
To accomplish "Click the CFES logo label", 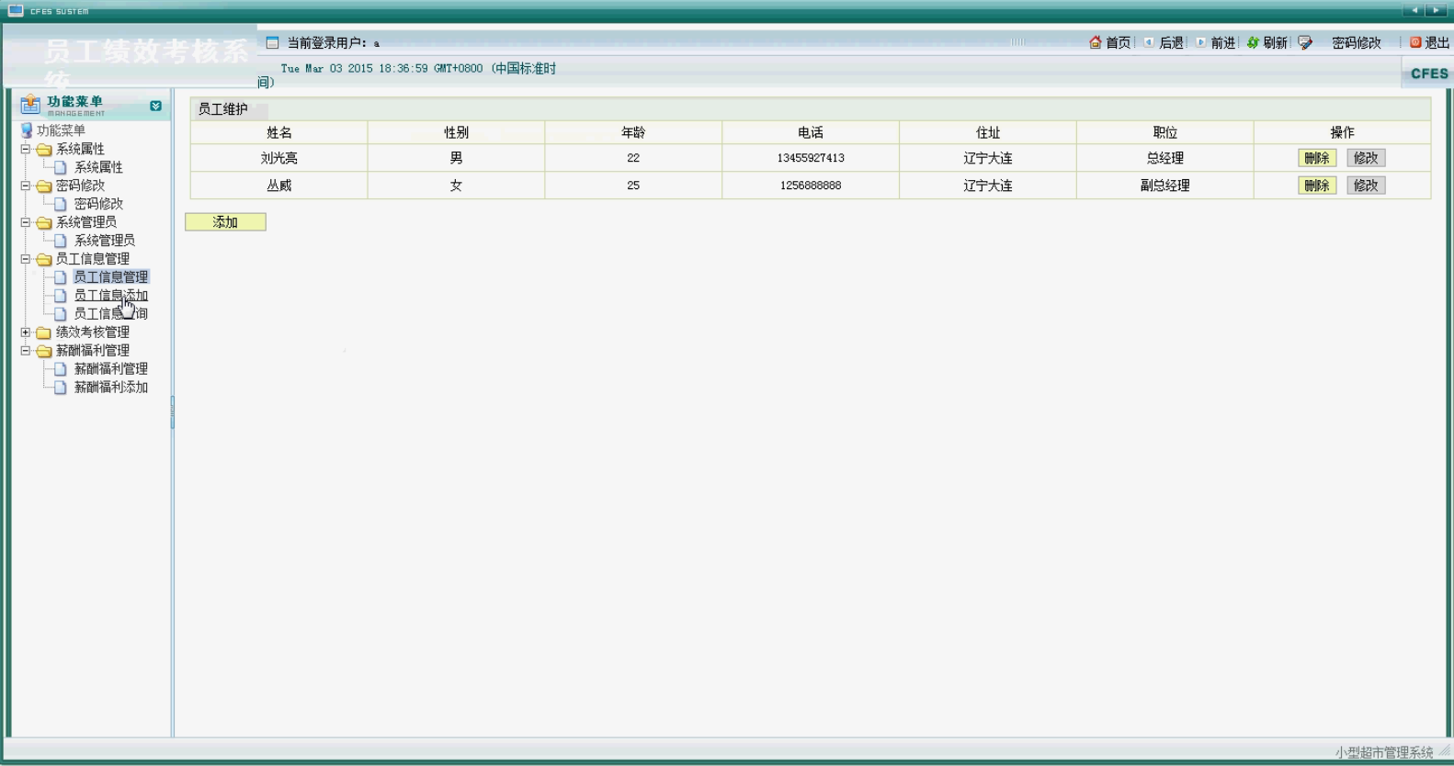I will pos(1429,73).
